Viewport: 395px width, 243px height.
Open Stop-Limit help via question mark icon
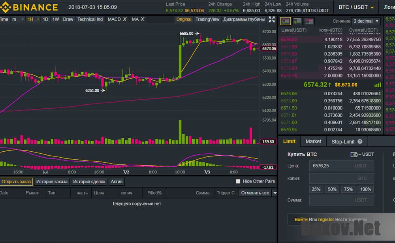[x=359, y=141]
